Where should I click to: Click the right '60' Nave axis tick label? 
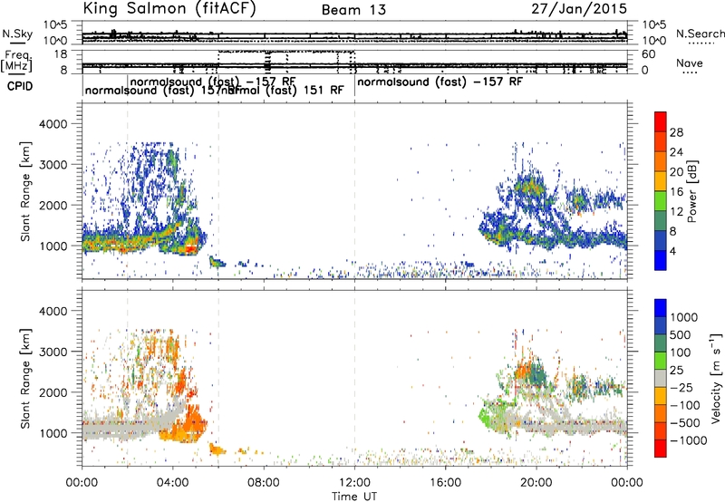click(649, 54)
